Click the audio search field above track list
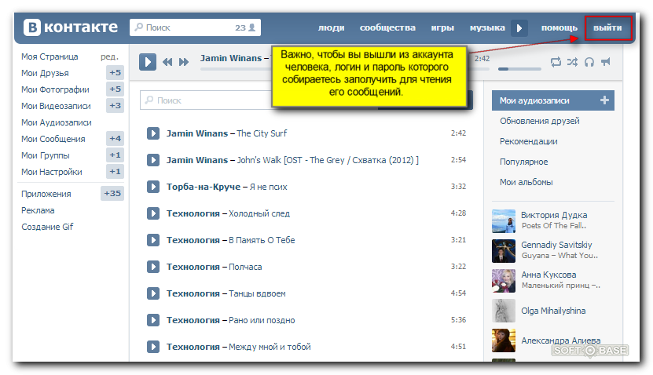Viewport: 653px width, 375px height. point(251,100)
